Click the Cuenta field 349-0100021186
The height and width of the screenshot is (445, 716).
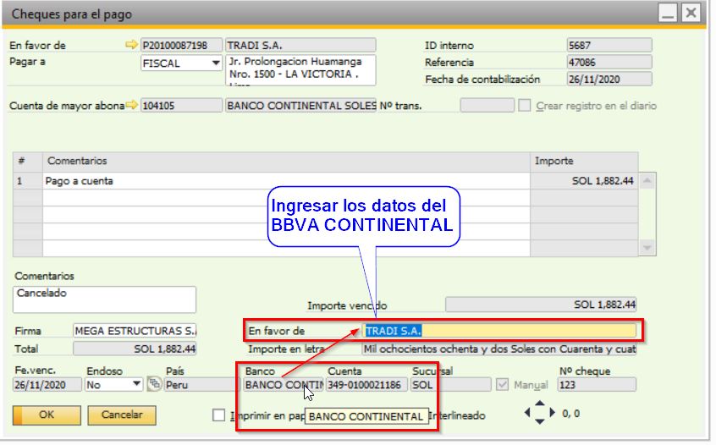[366, 385]
